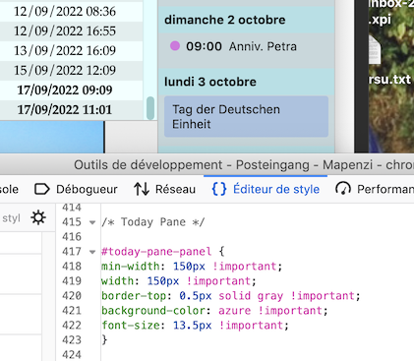Click the file icon on the desktop
414x361 pixels.
(x=375, y=49)
